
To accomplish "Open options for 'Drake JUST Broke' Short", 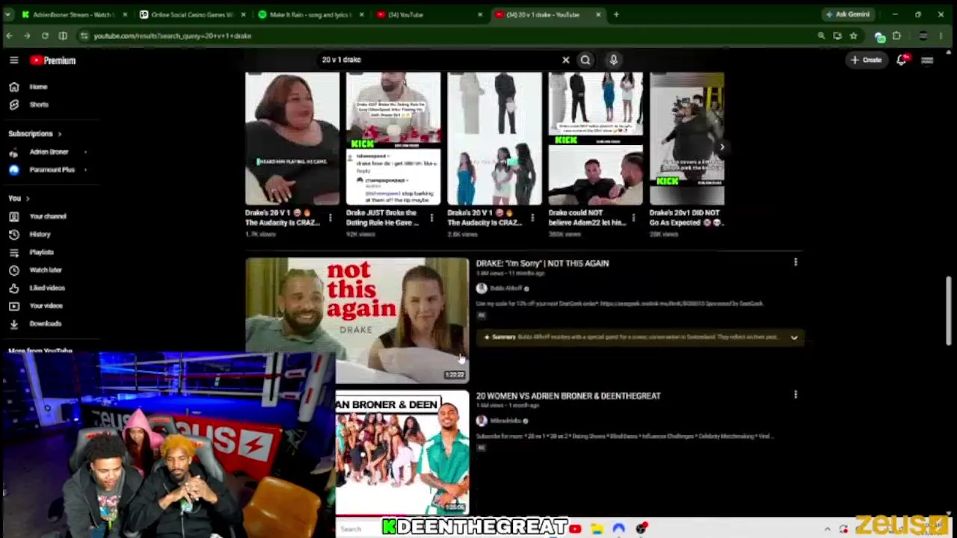I will (431, 217).
